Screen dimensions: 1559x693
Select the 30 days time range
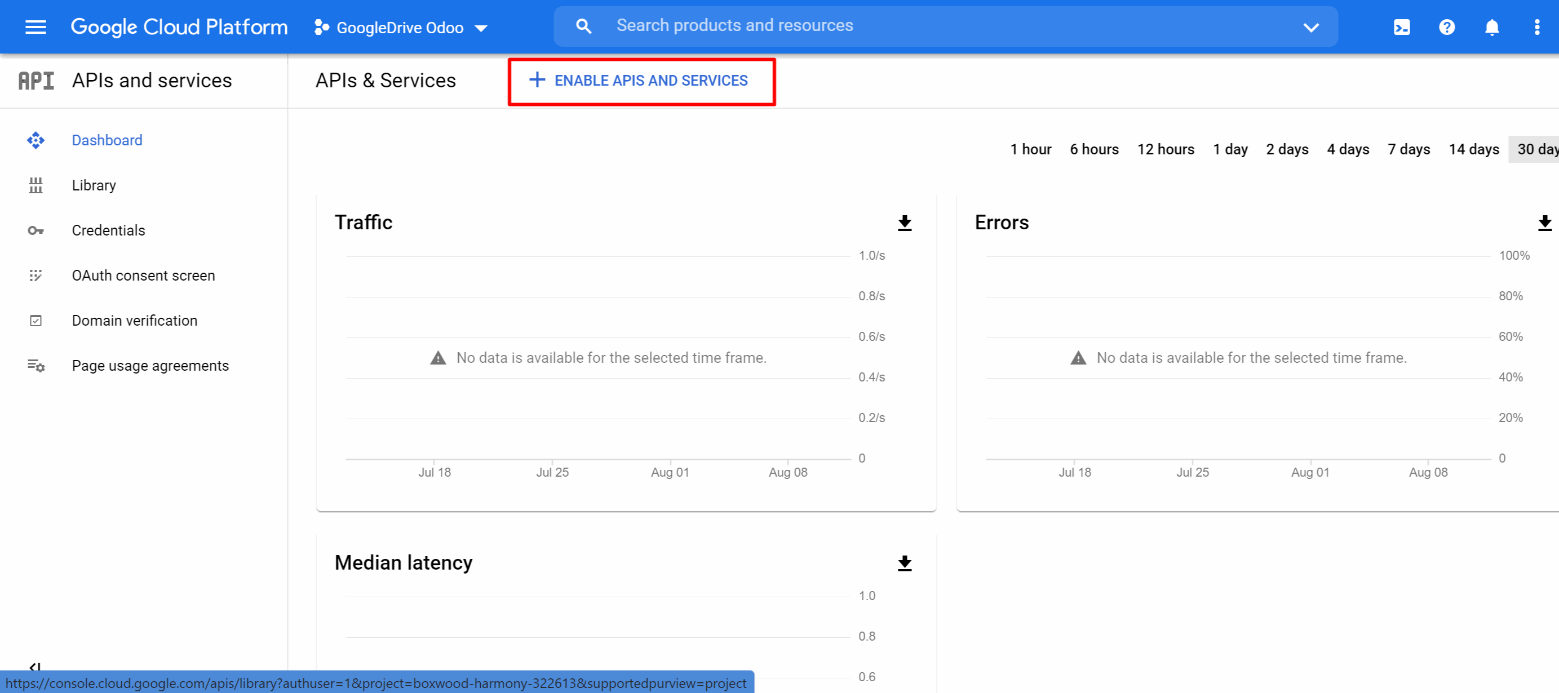tap(1535, 149)
